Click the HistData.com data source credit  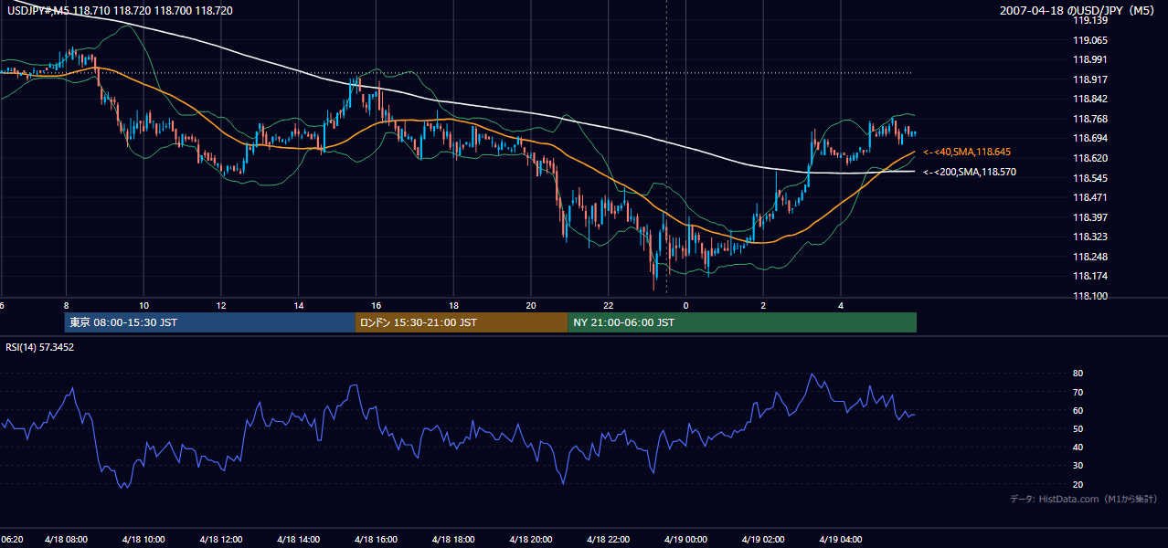click(x=1084, y=499)
